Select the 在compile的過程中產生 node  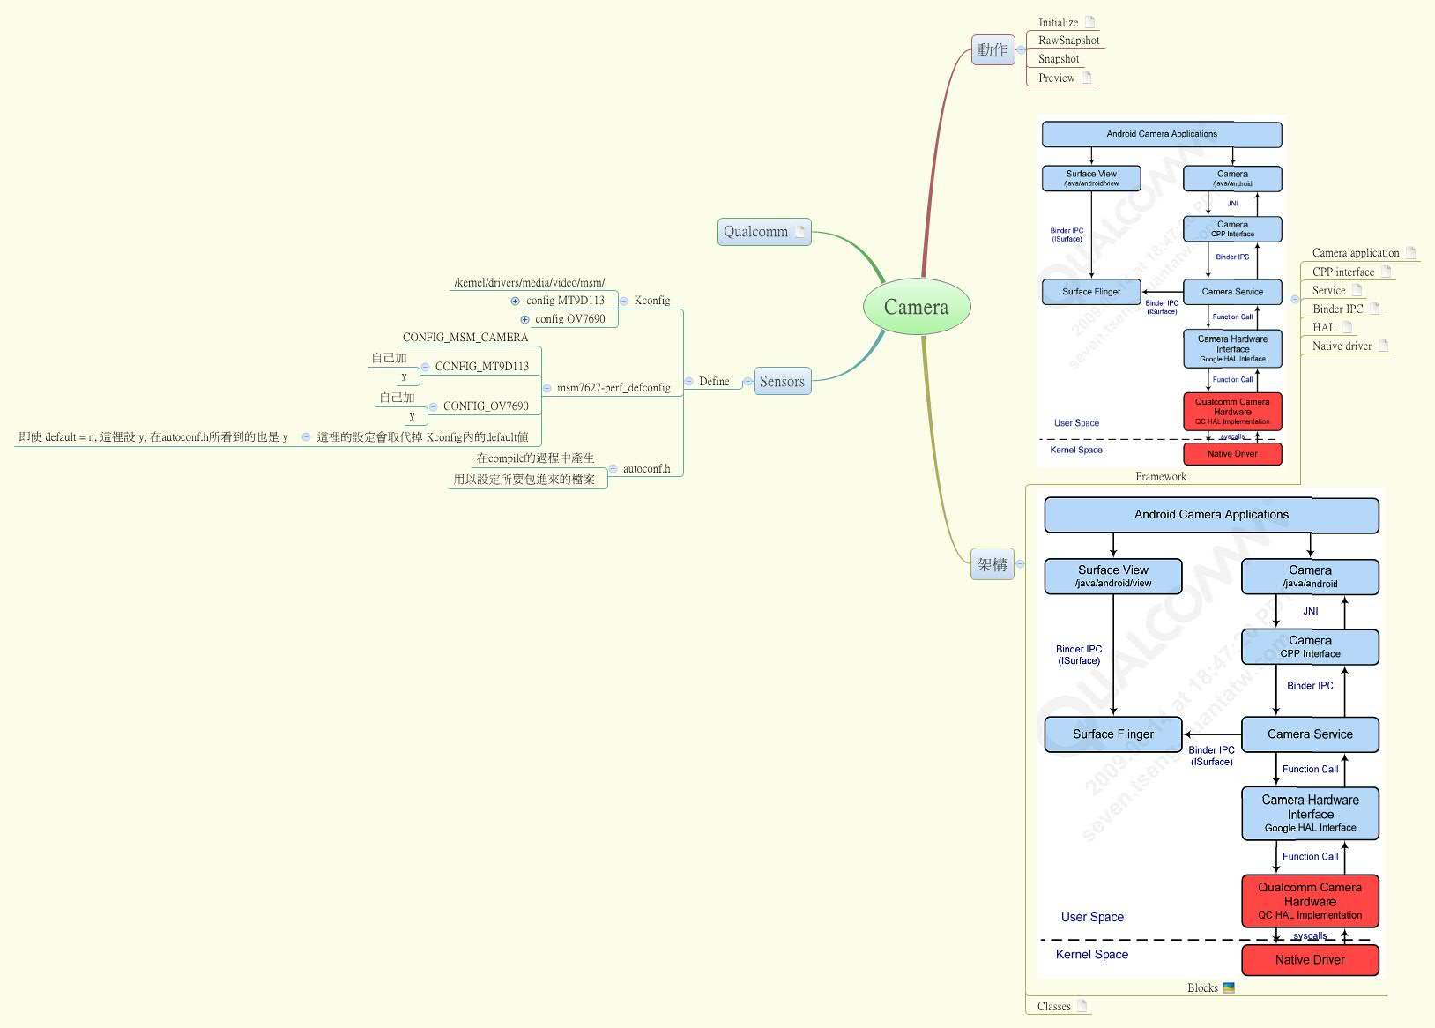click(x=536, y=458)
